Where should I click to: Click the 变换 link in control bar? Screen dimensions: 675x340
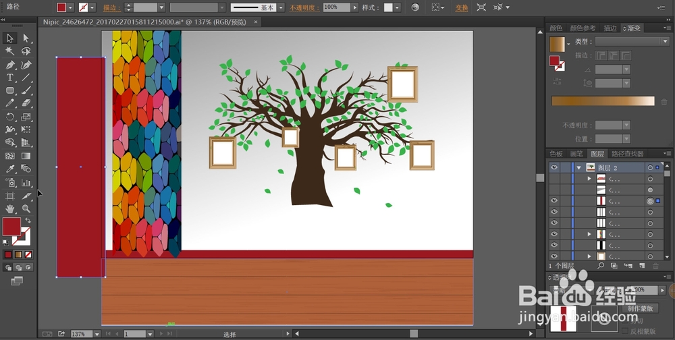click(x=462, y=7)
